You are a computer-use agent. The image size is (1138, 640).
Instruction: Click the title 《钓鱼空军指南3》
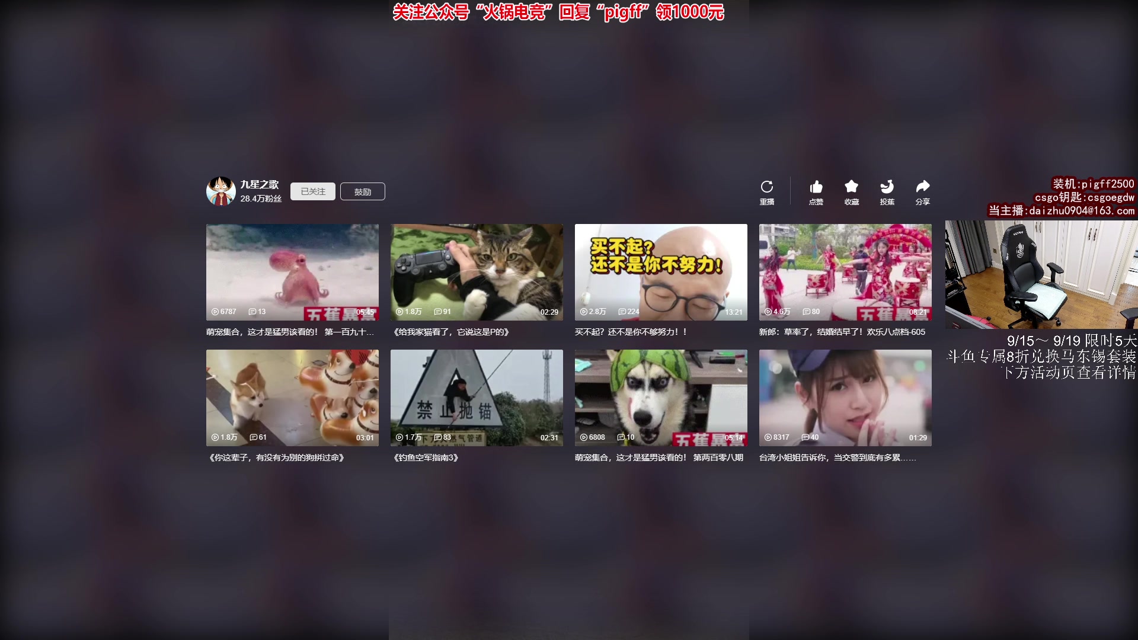426,457
